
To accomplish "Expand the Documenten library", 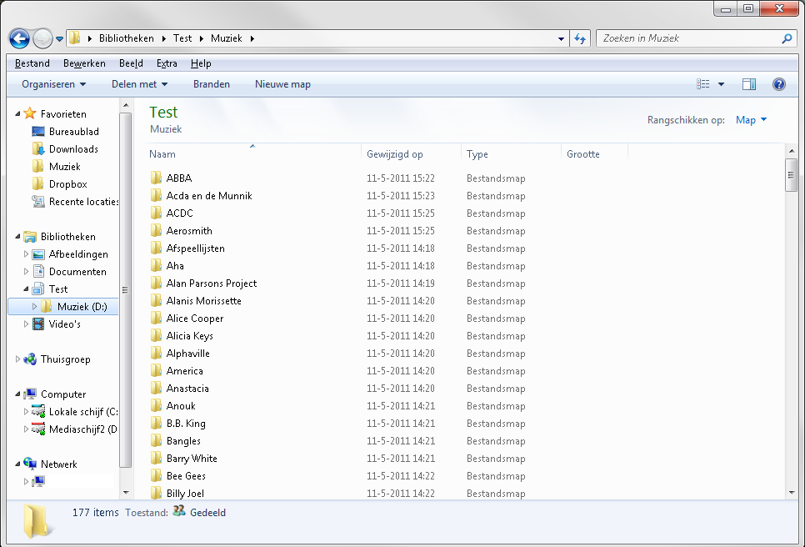I will tap(26, 271).
